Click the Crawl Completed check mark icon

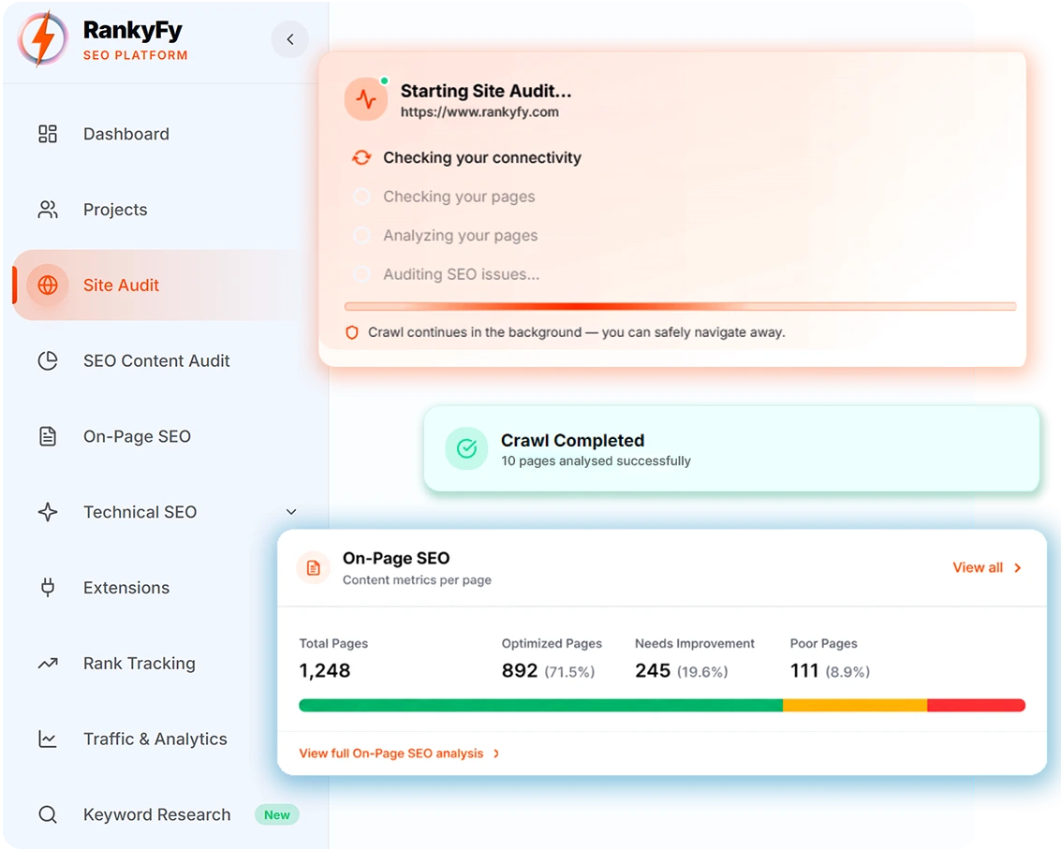467,447
